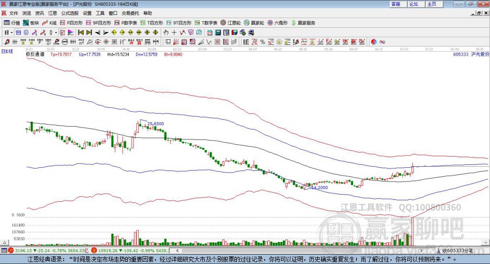Screen dimensions: 490x264
Task: Open the 公式选股 menu
Action: (x=70, y=13)
